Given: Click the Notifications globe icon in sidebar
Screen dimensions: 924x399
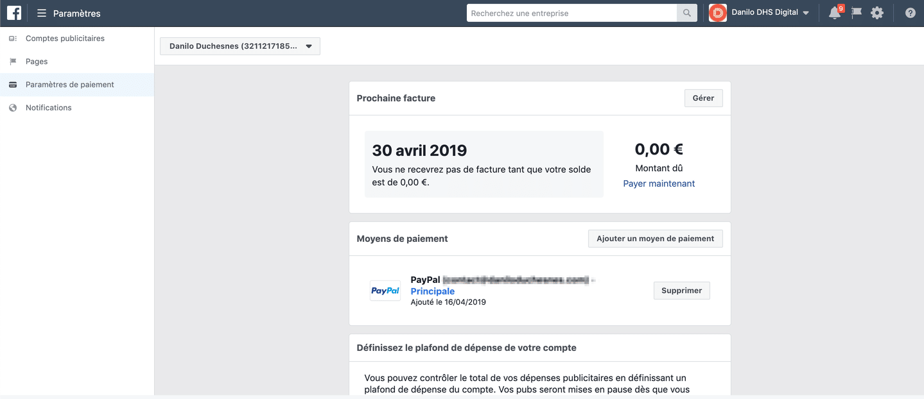Looking at the screenshot, I should tap(13, 108).
